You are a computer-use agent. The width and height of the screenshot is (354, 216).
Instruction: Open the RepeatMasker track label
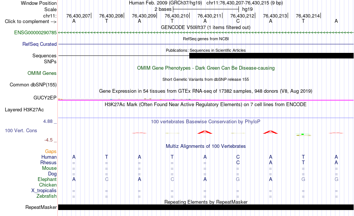(x=41, y=207)
